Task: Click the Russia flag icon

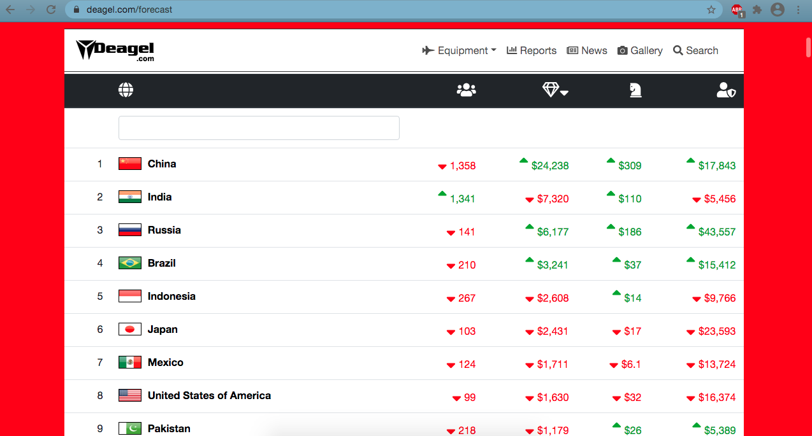Action: [x=130, y=230]
